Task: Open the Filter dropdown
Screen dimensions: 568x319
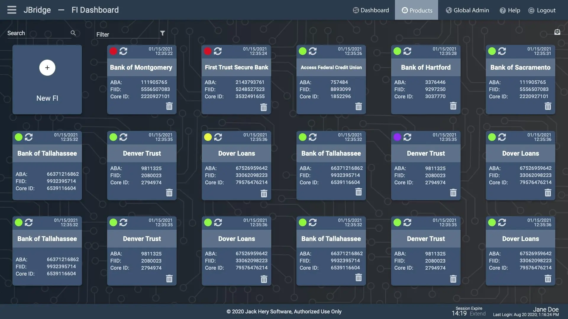Action: tap(127, 35)
